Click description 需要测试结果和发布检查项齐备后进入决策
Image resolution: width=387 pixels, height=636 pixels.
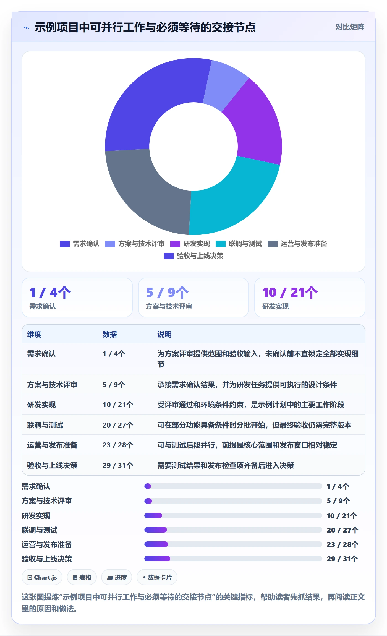pyautogui.click(x=226, y=465)
